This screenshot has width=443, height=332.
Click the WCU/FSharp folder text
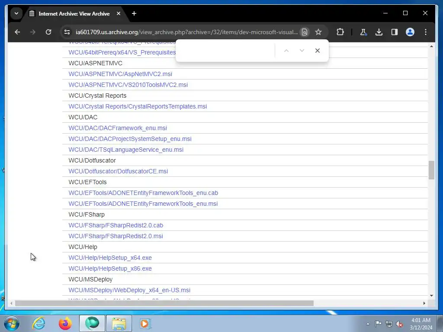point(87,214)
